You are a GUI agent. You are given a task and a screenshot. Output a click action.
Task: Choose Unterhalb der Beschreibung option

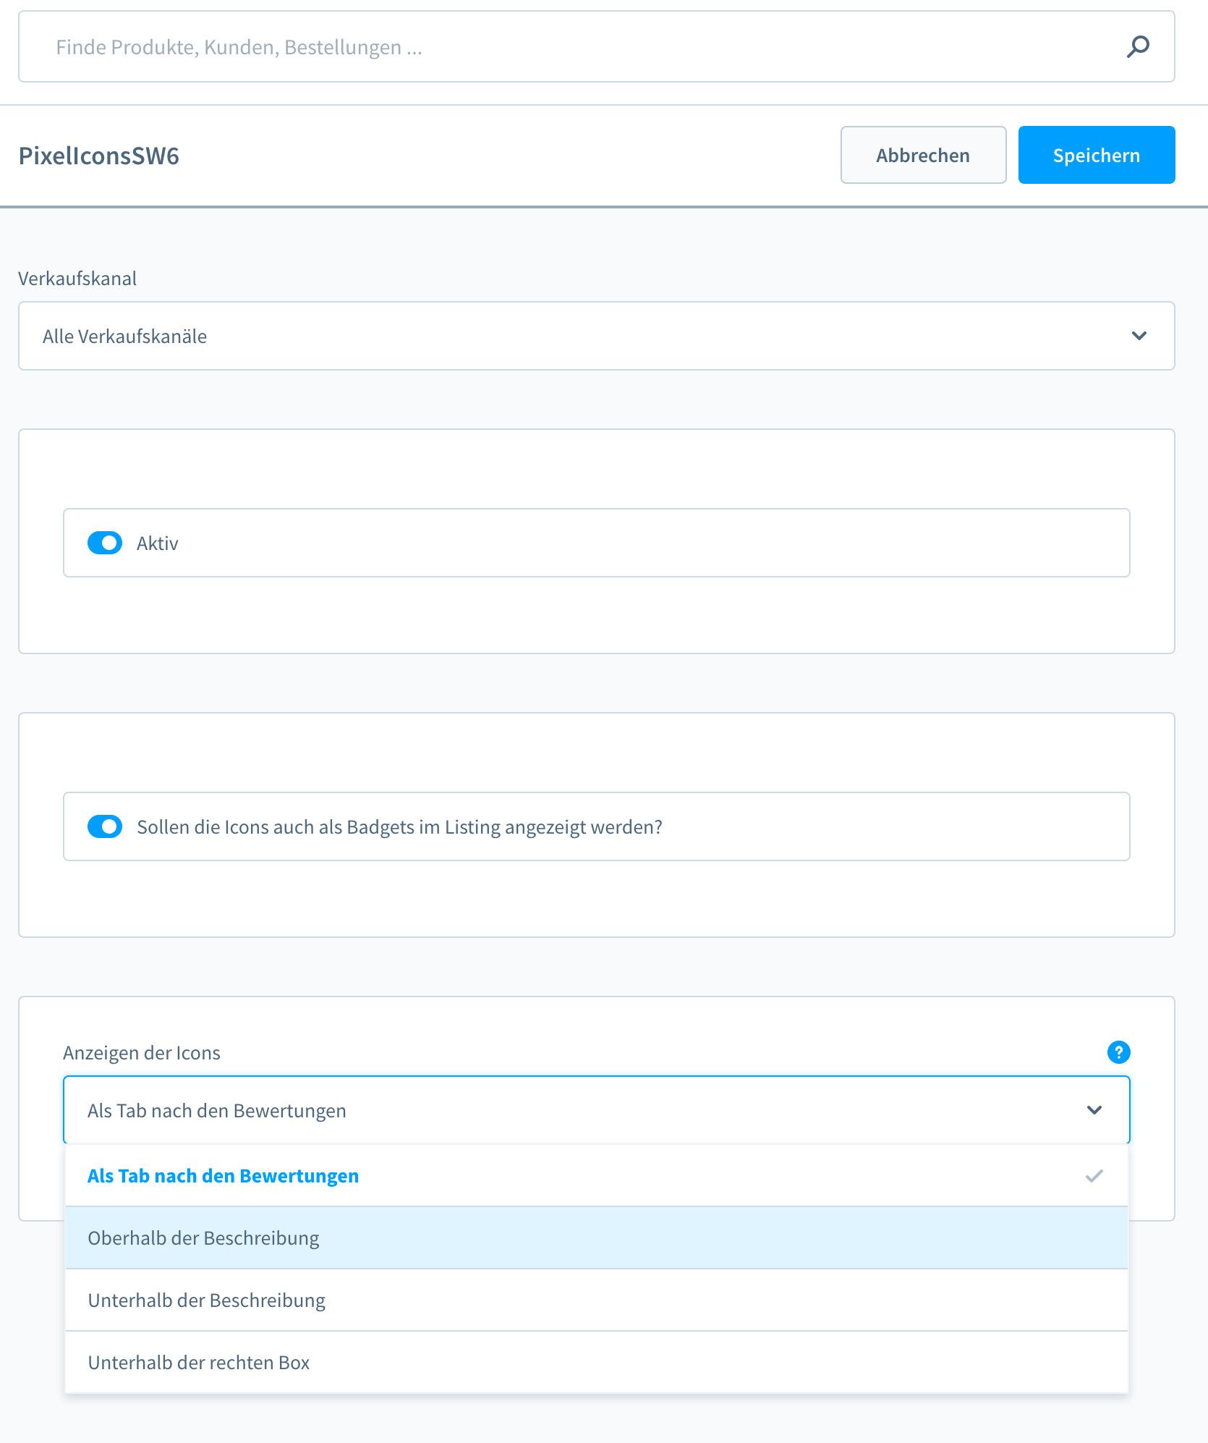pos(596,1300)
